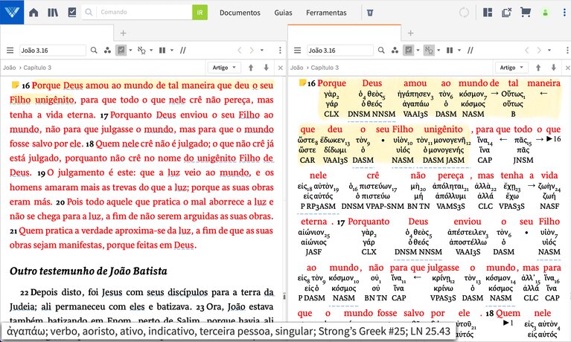Click João breadcrumb in the right panel
Screen dimensions: 571x342
coord(296,68)
